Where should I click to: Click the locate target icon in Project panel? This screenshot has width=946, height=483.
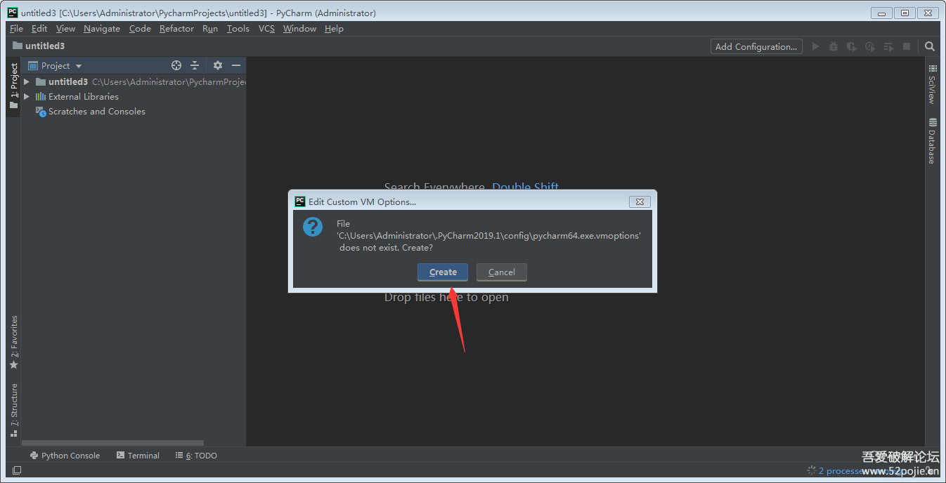point(176,65)
